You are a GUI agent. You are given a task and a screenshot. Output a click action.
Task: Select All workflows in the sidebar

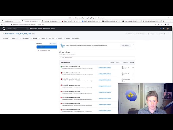click(47, 47)
